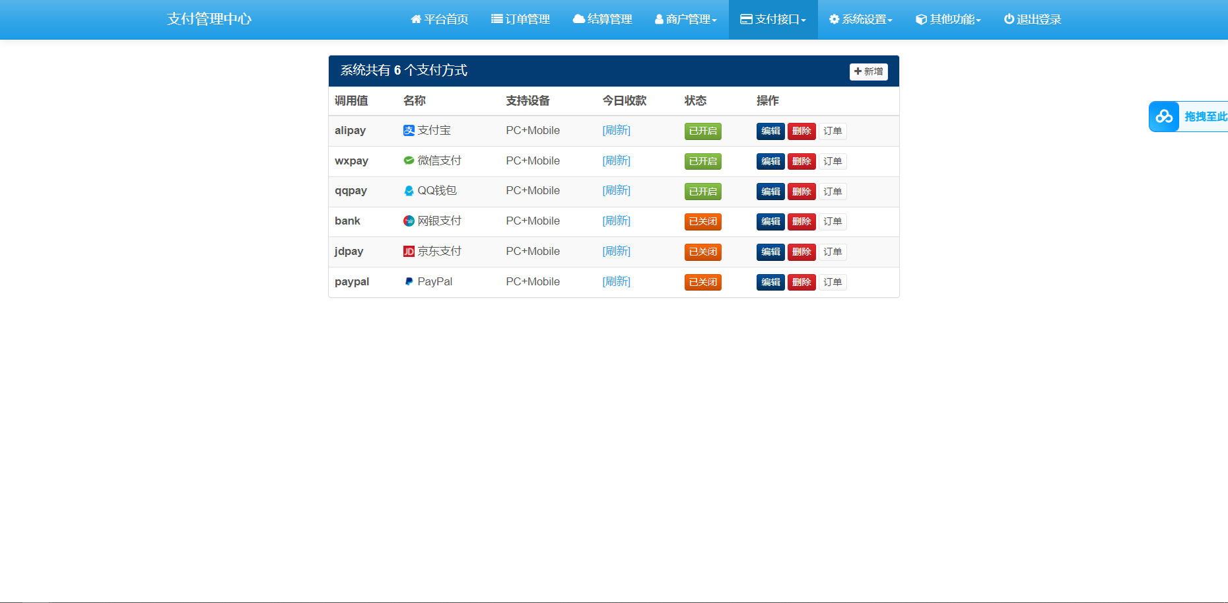Delete the bank payment method
The image size is (1228, 603).
pos(802,222)
